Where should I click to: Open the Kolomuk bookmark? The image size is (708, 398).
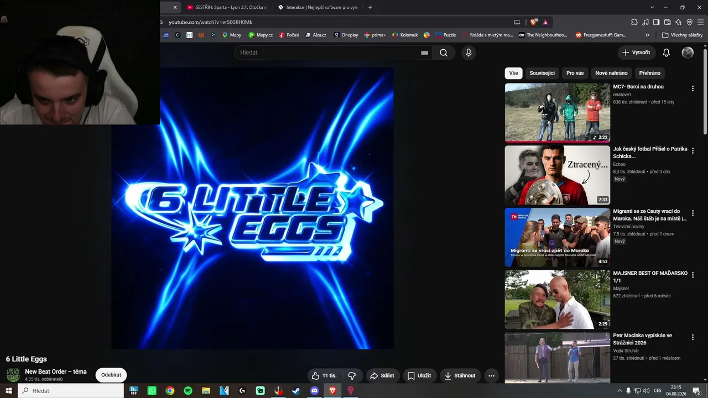click(x=405, y=35)
